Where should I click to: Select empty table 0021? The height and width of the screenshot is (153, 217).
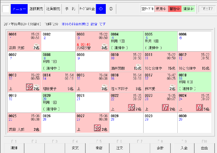(x=92, y=102)
